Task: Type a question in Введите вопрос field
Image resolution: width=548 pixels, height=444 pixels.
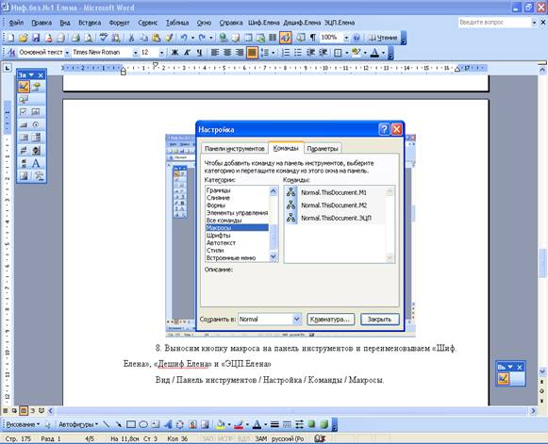Action: click(494, 23)
